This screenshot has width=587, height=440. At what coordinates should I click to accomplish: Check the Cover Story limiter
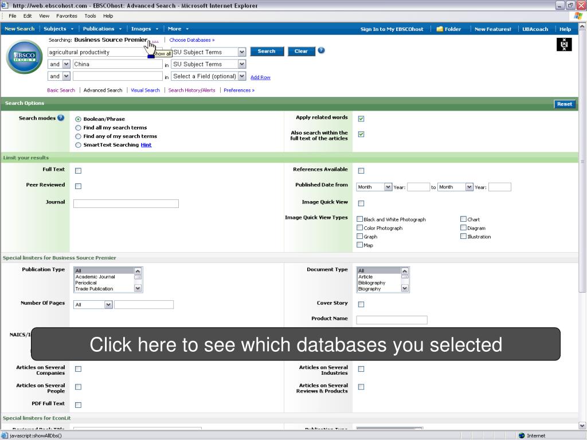(x=361, y=304)
